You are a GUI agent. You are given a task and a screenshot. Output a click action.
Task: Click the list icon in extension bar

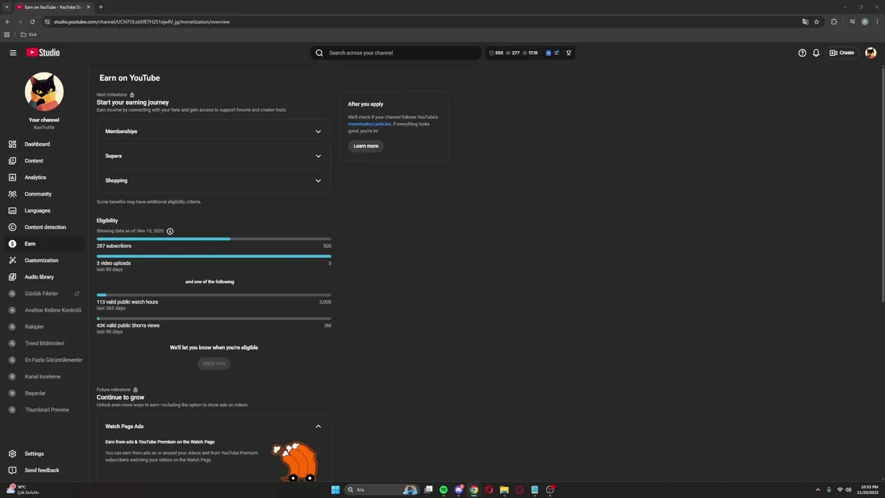557,53
